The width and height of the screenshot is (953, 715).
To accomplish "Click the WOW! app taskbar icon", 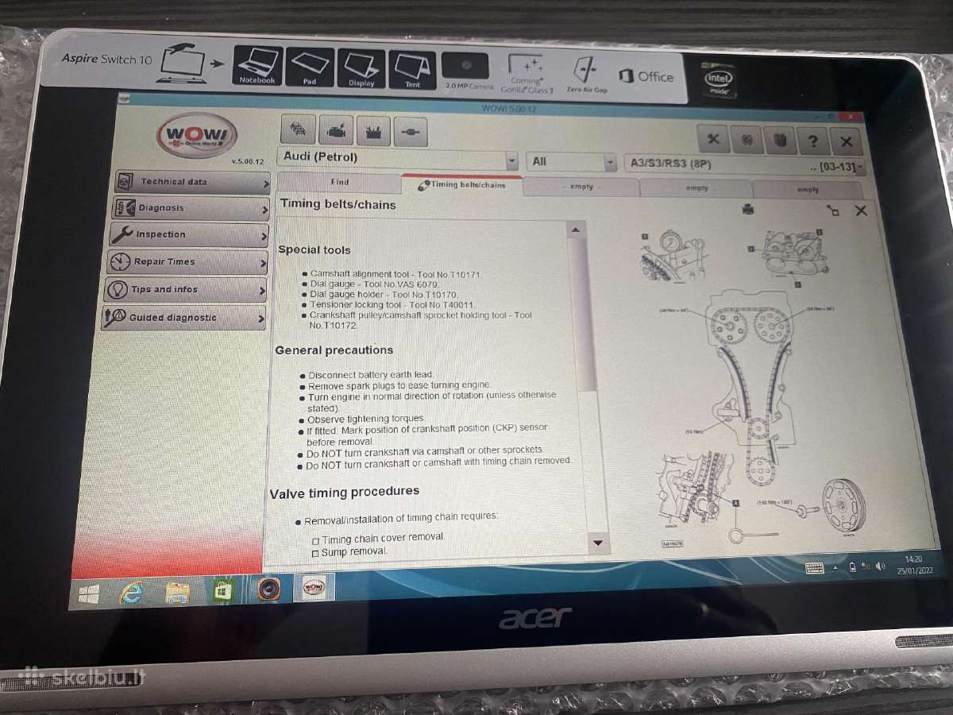I will pos(314,589).
